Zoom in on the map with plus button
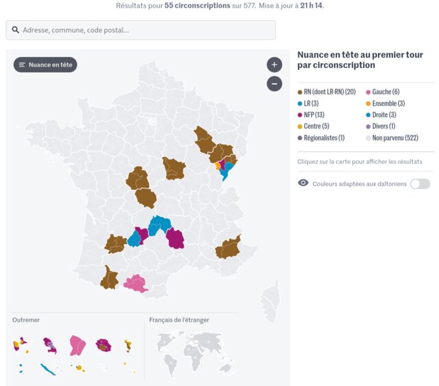 (274, 65)
